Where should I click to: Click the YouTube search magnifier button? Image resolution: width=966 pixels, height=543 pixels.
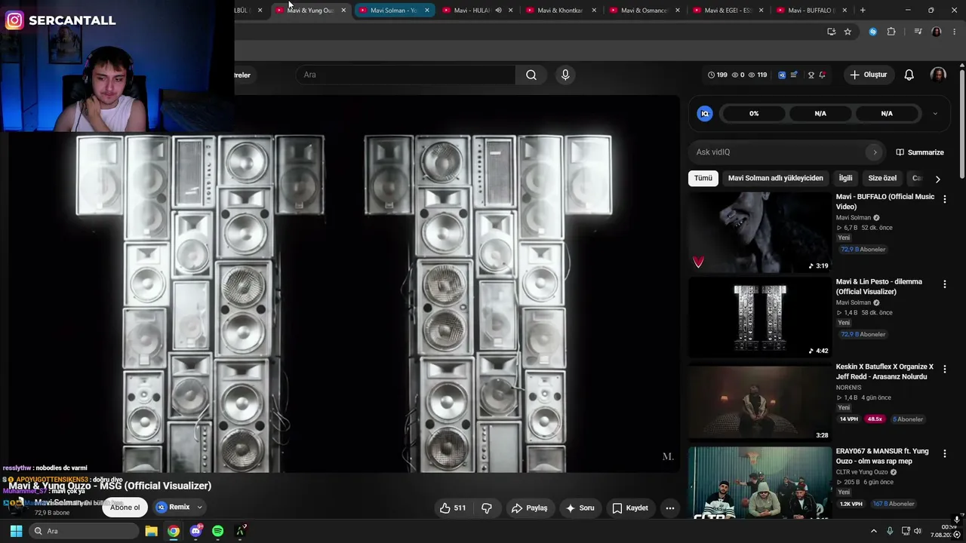click(531, 75)
